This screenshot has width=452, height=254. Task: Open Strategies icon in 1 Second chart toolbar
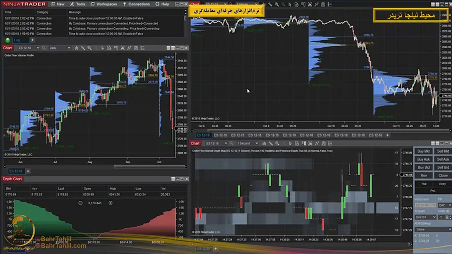[317, 144]
